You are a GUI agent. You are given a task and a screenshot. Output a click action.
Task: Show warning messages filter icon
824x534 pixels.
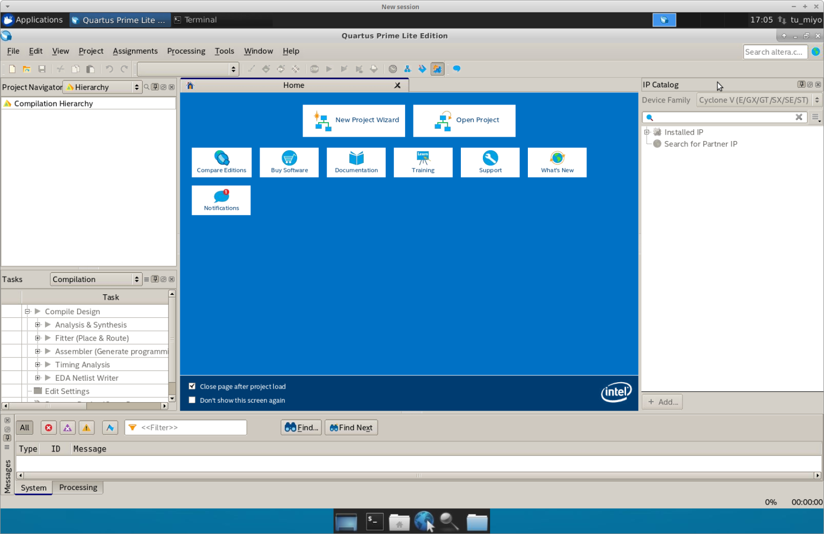tap(86, 428)
